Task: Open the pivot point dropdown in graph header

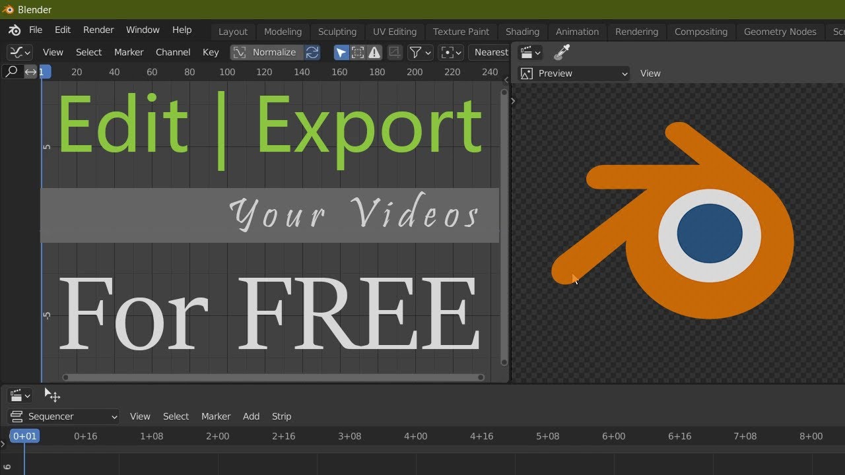Action: 452,52
